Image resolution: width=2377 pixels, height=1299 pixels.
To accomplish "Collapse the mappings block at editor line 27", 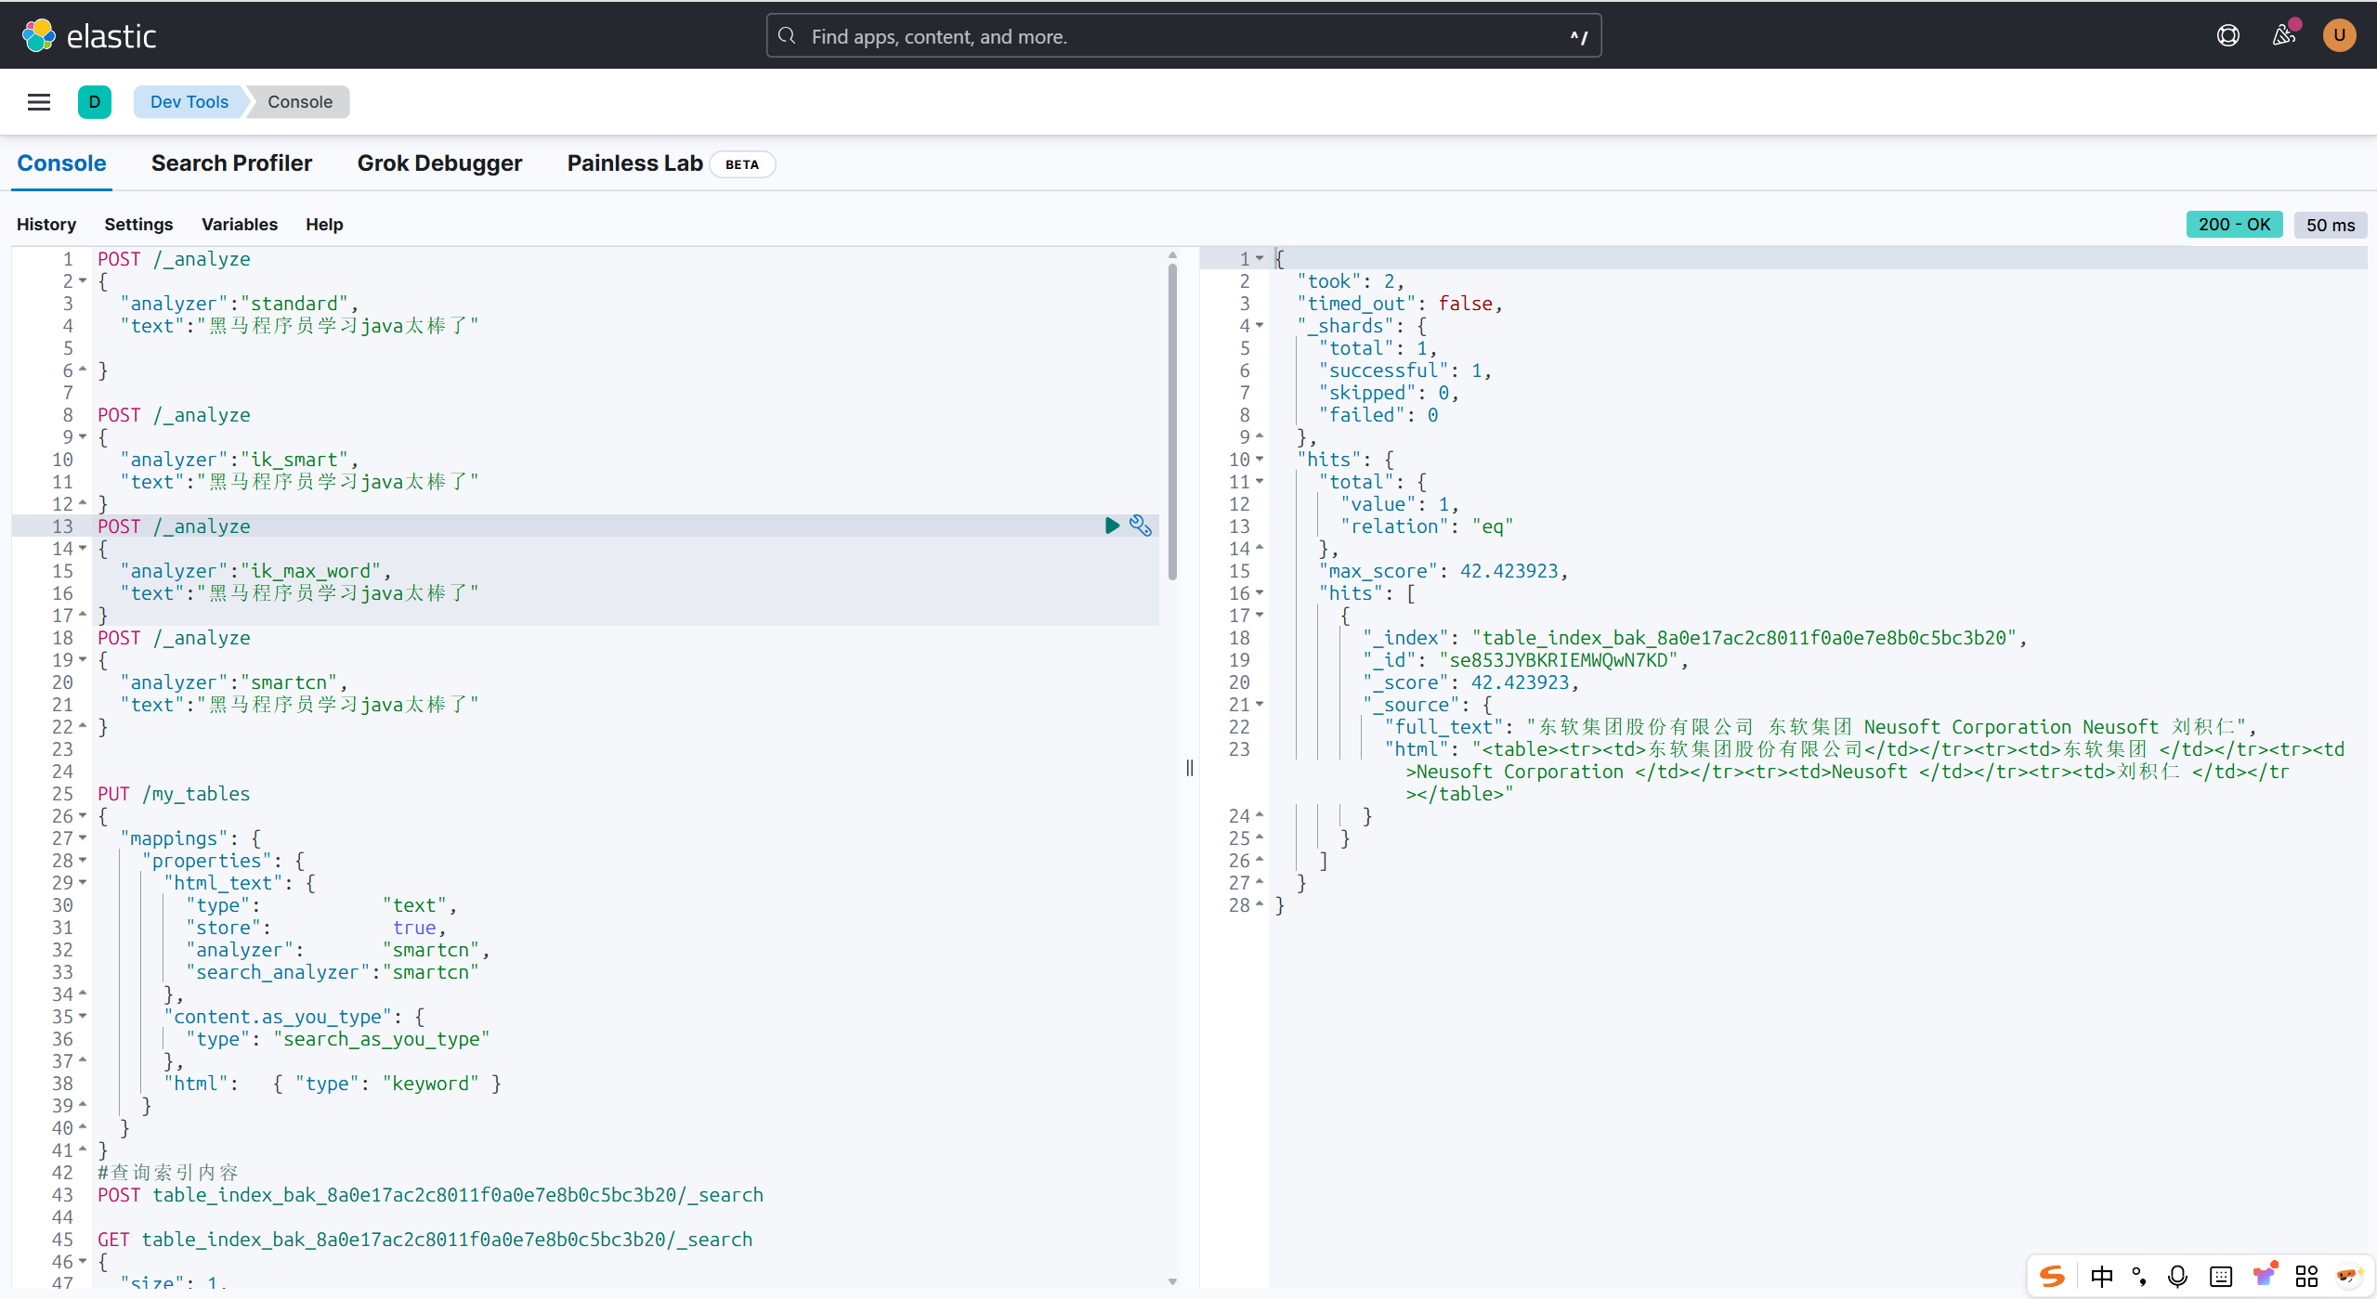I will (83, 838).
